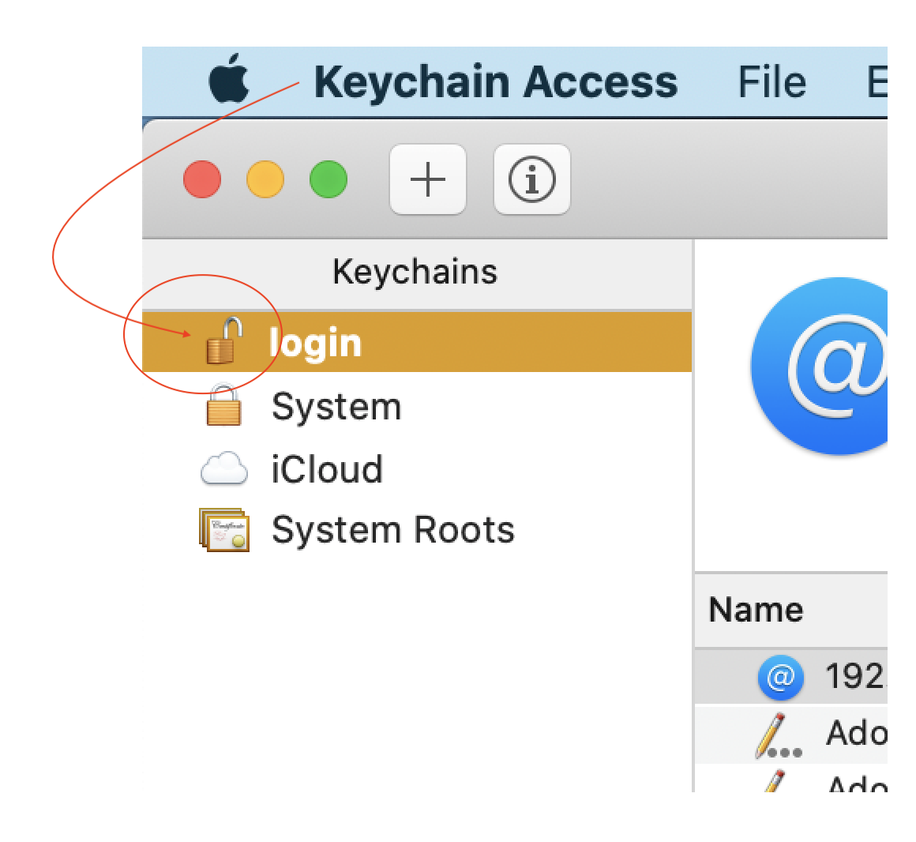916x842 pixels.
Task: Click the plus button to add a keychain item
Action: [x=428, y=179]
